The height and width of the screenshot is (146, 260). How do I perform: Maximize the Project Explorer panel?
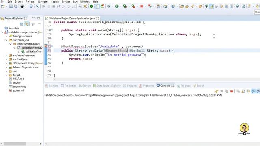[39, 18]
